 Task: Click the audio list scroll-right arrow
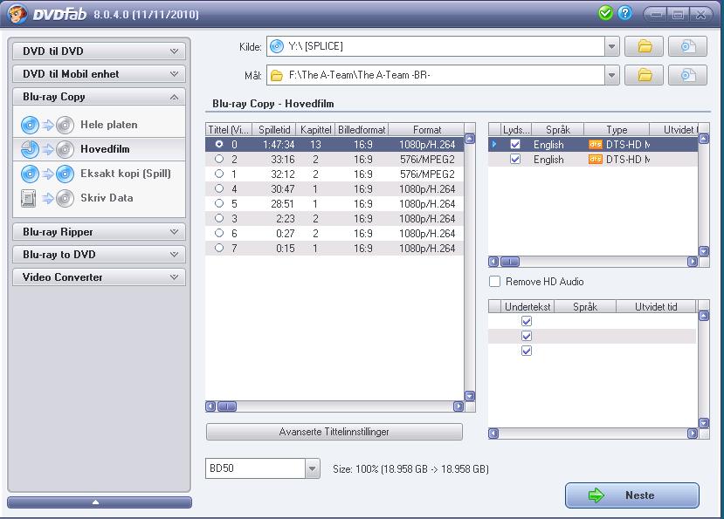tap(693, 262)
